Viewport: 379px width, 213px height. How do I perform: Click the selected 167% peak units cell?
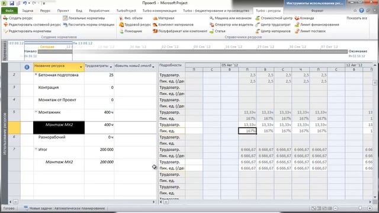(248, 131)
